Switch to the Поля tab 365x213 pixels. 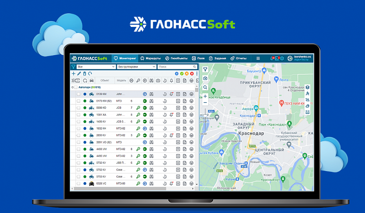coord(198,58)
